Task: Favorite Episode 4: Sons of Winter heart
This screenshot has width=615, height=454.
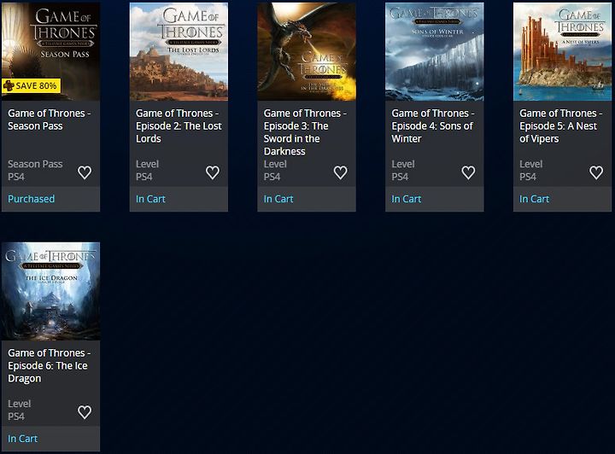Action: (468, 172)
